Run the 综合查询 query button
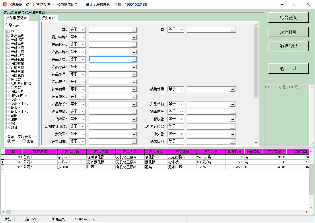Image resolution: width=315 pixels, height=223 pixels. [x=289, y=18]
